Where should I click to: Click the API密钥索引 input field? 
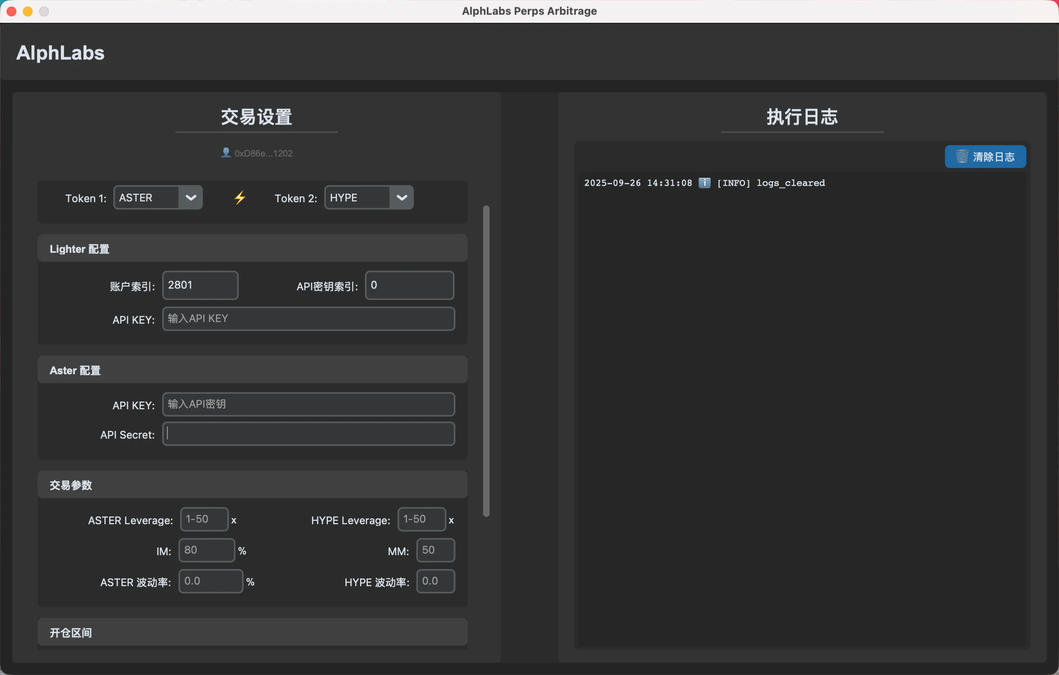409,285
